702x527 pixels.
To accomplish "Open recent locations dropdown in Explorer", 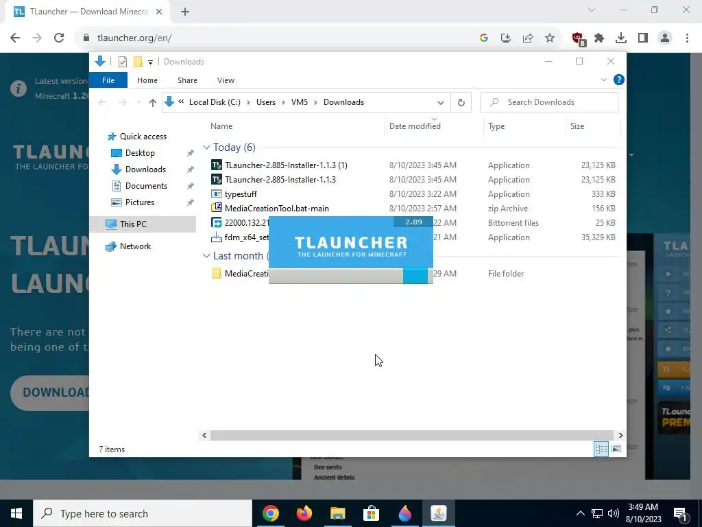I will [x=138, y=103].
